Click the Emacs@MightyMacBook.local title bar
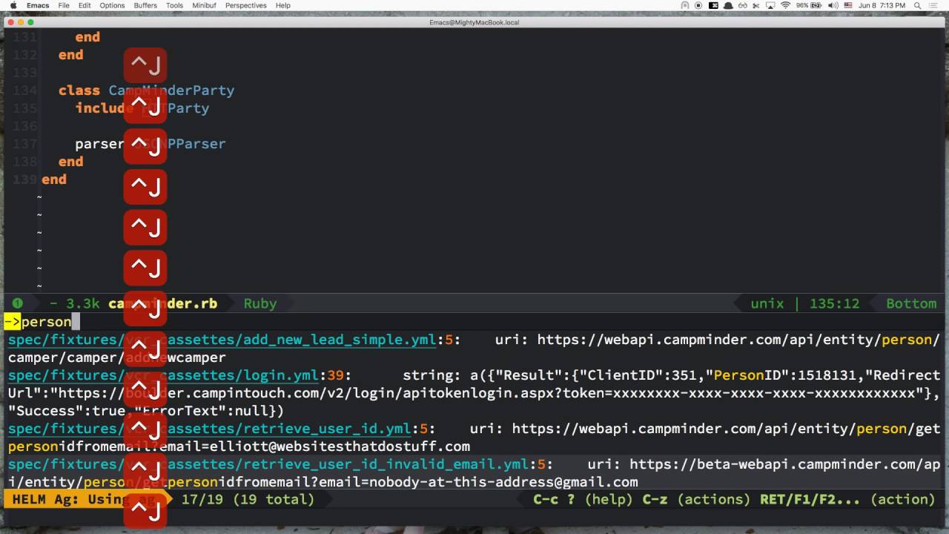Viewport: 949px width, 534px height. (x=474, y=22)
